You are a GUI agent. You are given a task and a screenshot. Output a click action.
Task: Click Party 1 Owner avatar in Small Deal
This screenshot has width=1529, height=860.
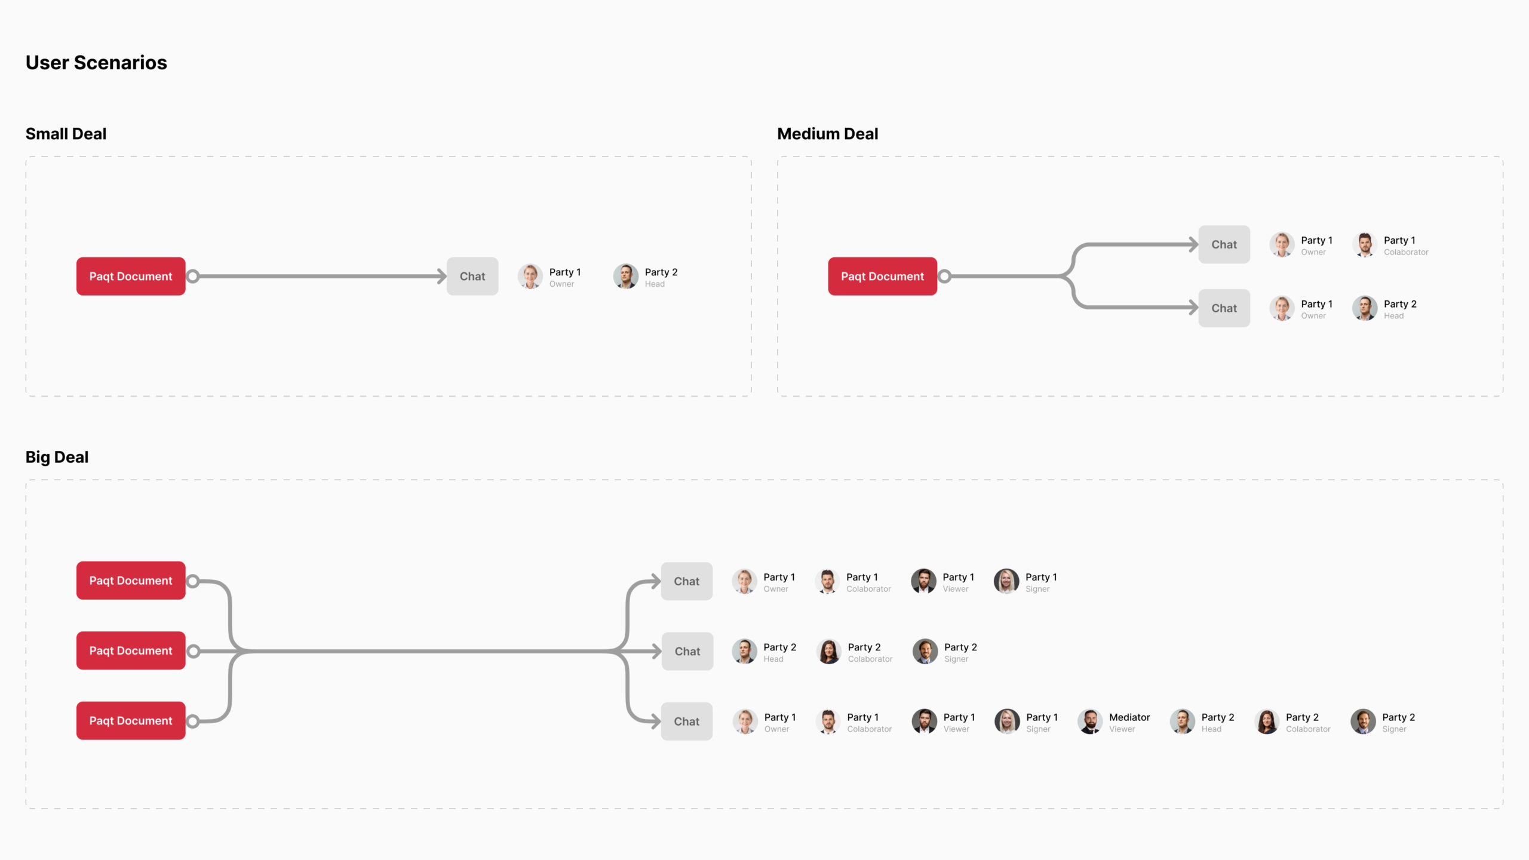(x=530, y=277)
